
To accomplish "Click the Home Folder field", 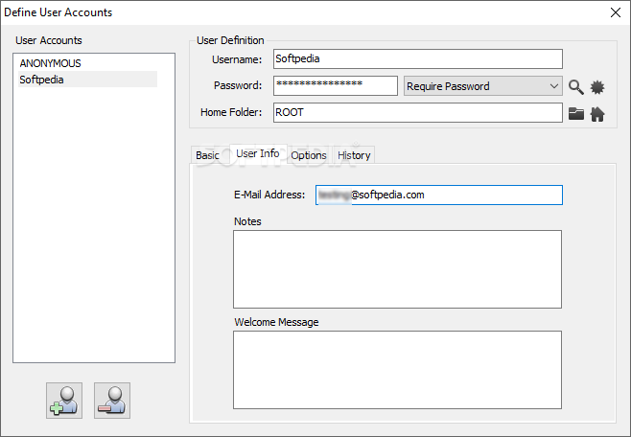I will coord(418,112).
